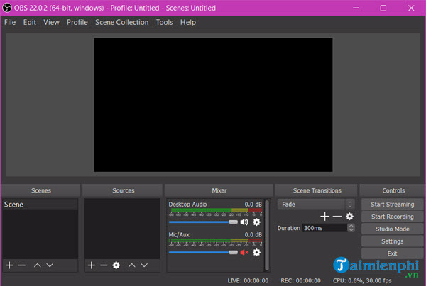Minimize the OBS window
The image size is (426, 286).
[x=356, y=8]
